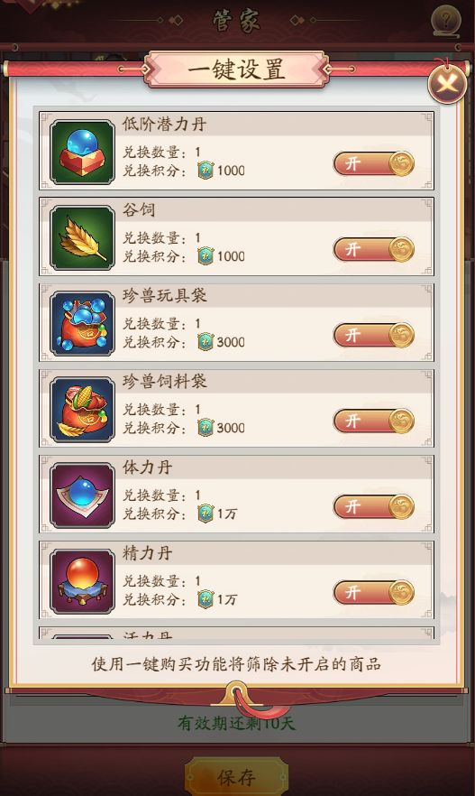This screenshot has width=475, height=796.
Task: Toggle off the 低阶潜力丹 switch
Action: (x=374, y=163)
